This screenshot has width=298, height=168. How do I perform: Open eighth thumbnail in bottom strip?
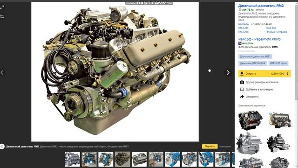click(190, 159)
